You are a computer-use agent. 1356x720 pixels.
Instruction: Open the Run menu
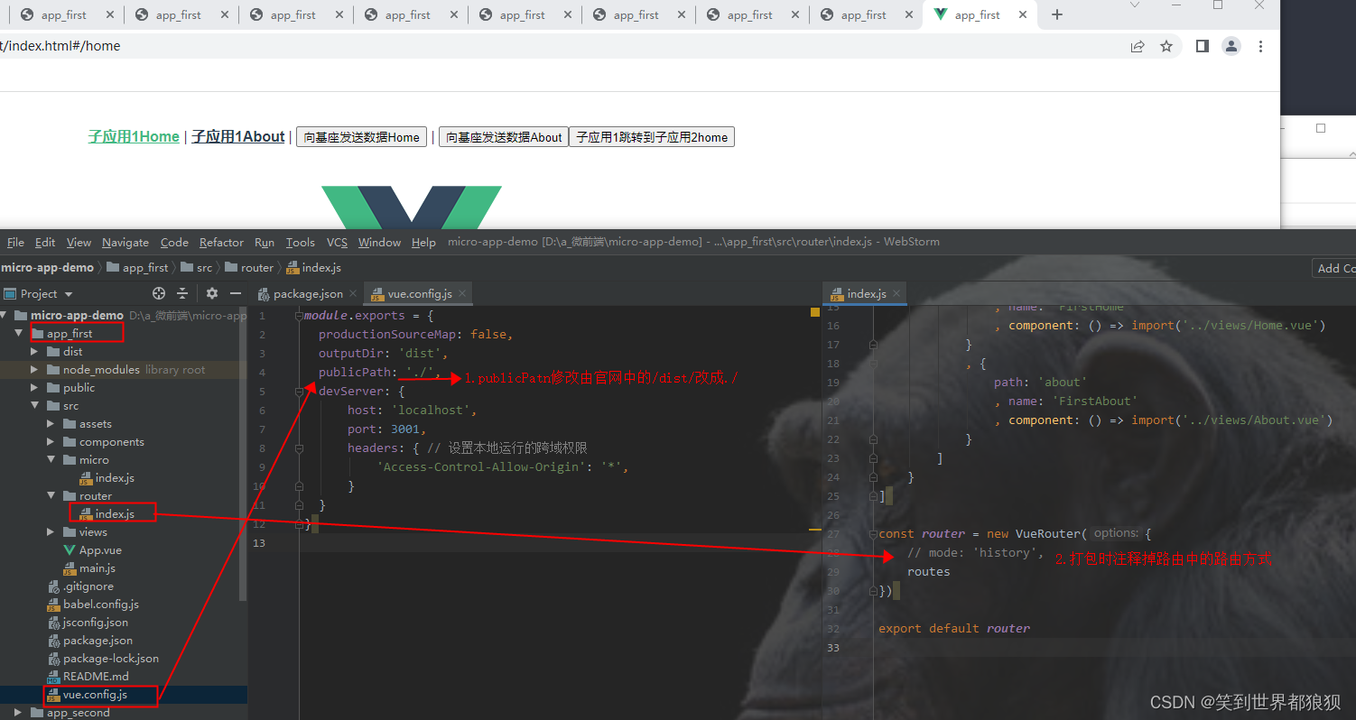click(x=265, y=242)
